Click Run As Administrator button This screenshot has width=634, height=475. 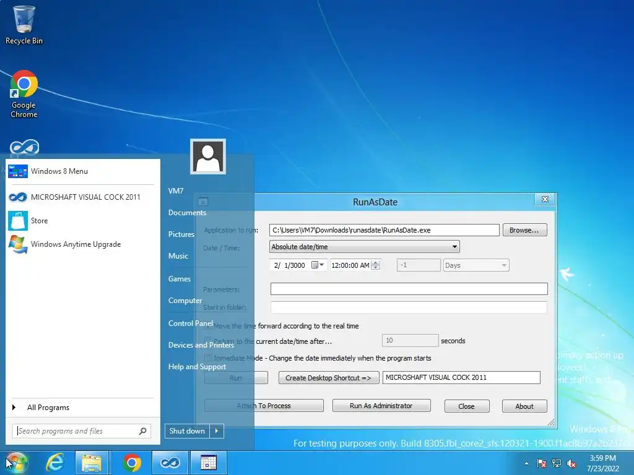pos(381,406)
